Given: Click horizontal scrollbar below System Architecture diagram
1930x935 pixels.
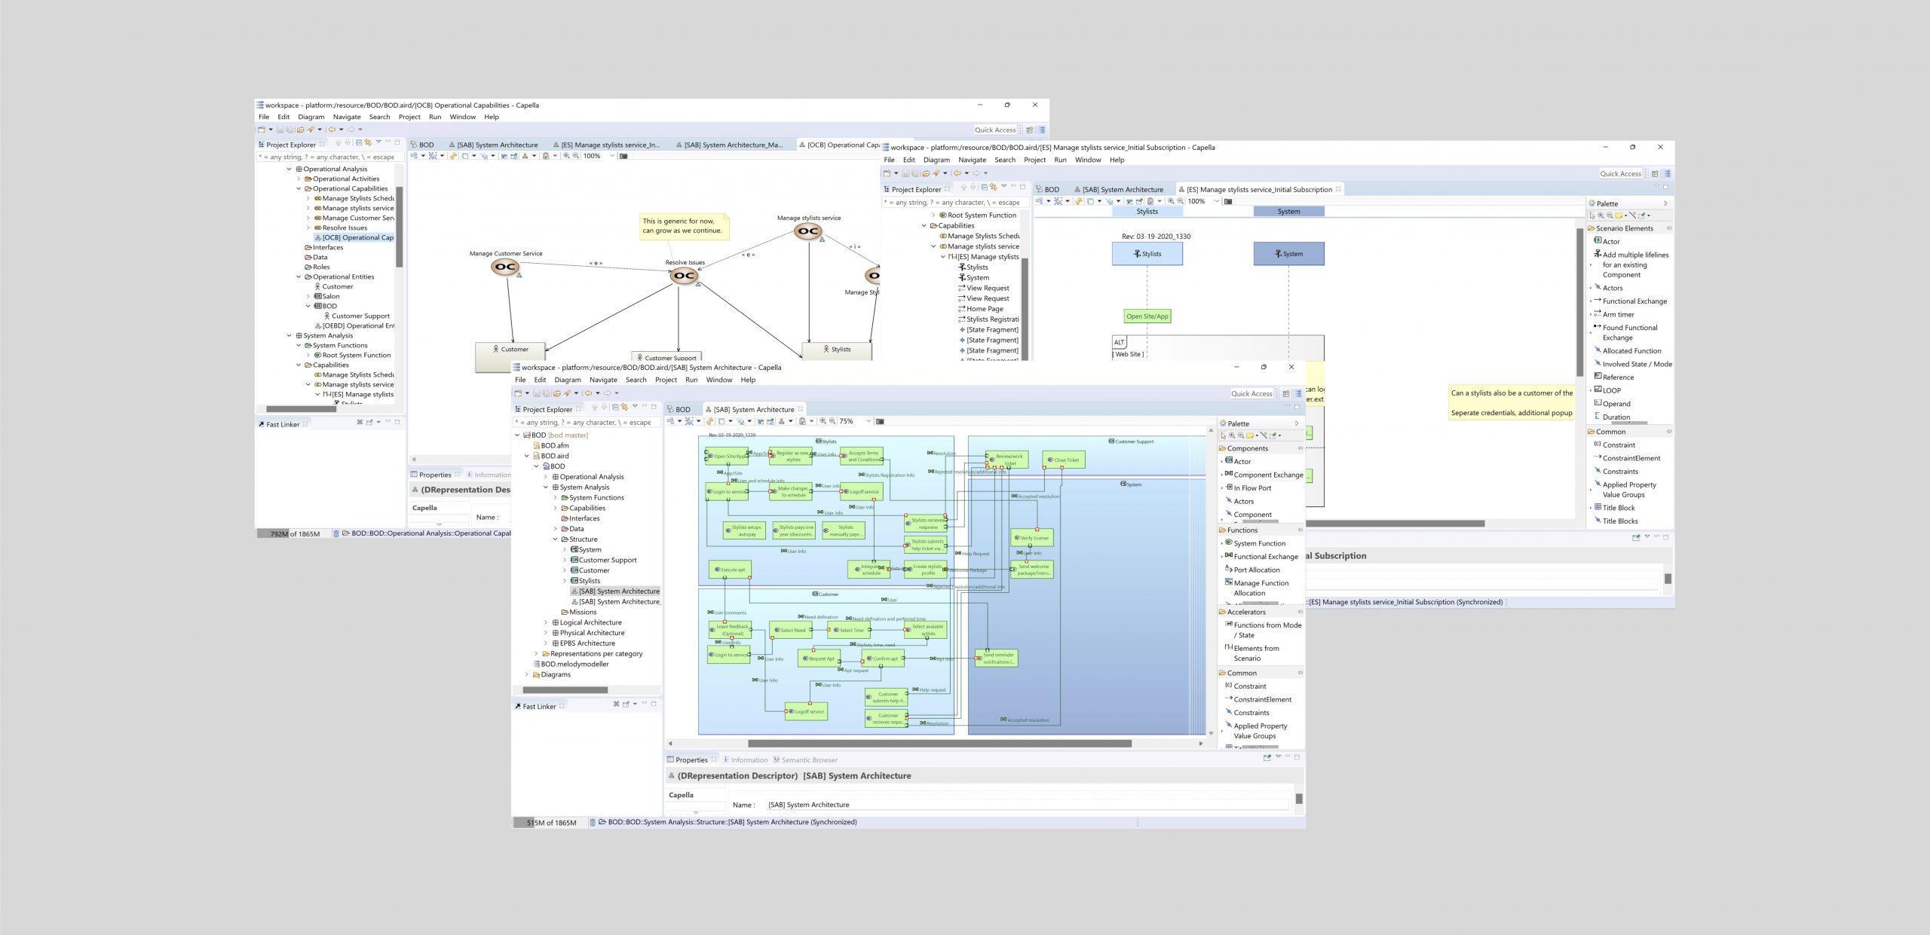Looking at the screenshot, I should point(939,744).
